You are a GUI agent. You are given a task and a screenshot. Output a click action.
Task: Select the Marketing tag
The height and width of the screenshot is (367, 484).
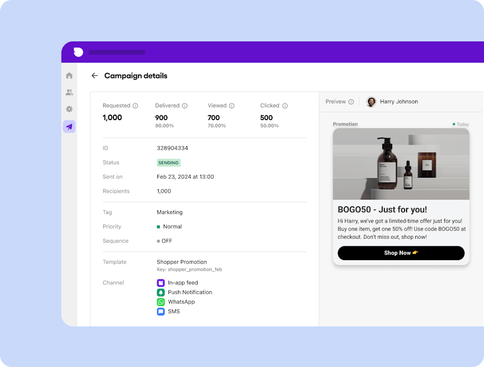[169, 212]
